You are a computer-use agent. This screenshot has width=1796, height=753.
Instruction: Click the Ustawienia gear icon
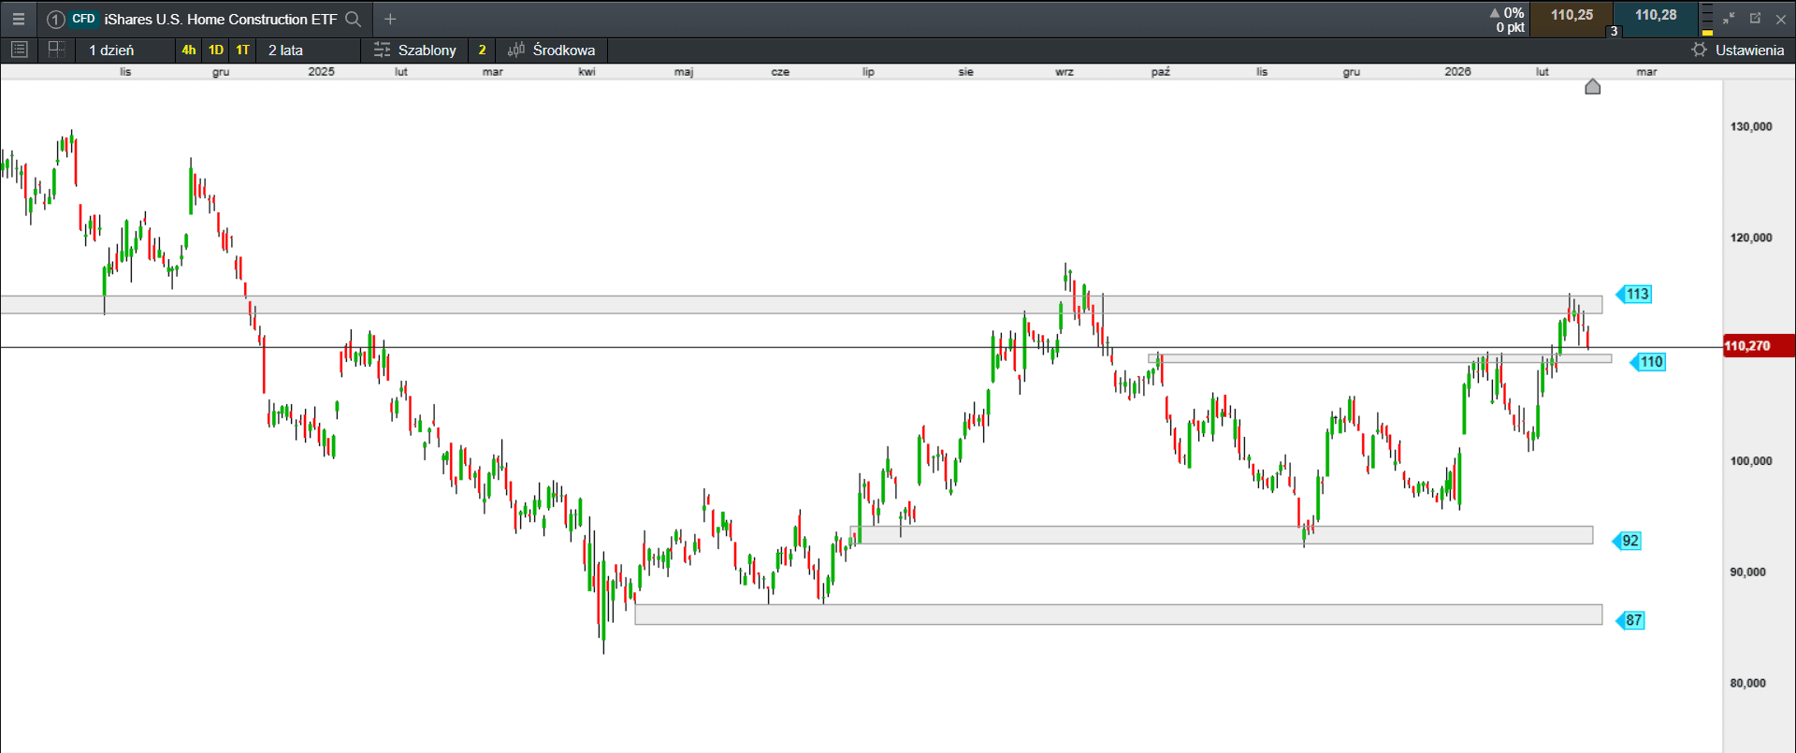(x=1700, y=50)
